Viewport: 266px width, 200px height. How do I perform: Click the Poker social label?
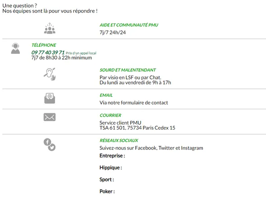[x=107, y=191]
